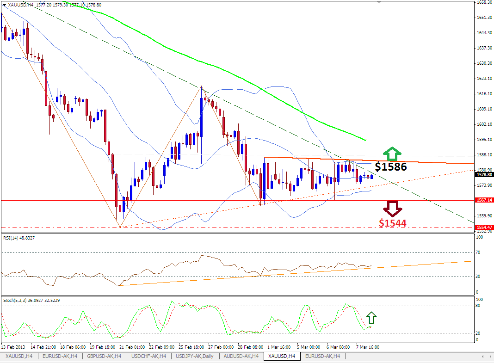Select the AUDUSD-AK,H4 chart tab
Image resolution: width=494 pixels, height=363 pixels.
pyautogui.click(x=241, y=356)
